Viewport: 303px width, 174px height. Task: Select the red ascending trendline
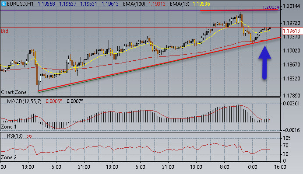[160, 64]
